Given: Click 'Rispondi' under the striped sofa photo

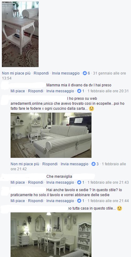Looking at the screenshot, I should pyautogui.click(x=50, y=164).
